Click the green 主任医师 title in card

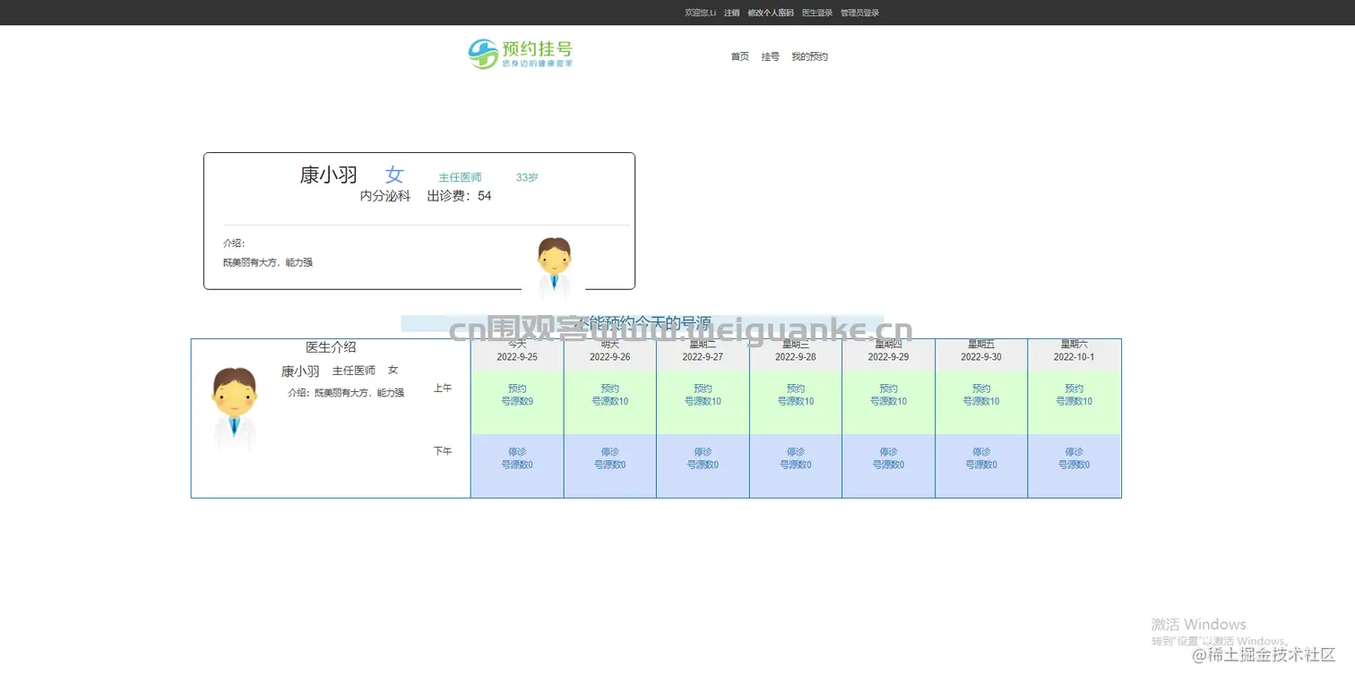point(460,177)
